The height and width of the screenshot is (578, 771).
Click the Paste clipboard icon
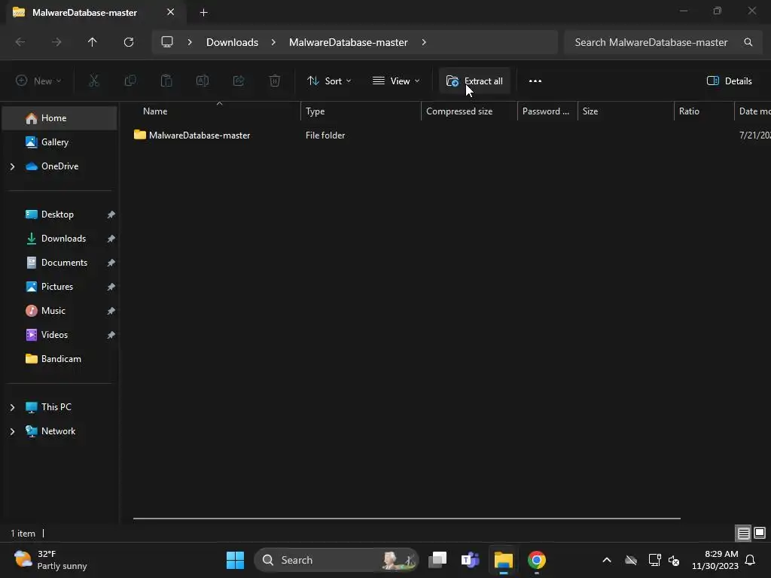tap(166, 81)
